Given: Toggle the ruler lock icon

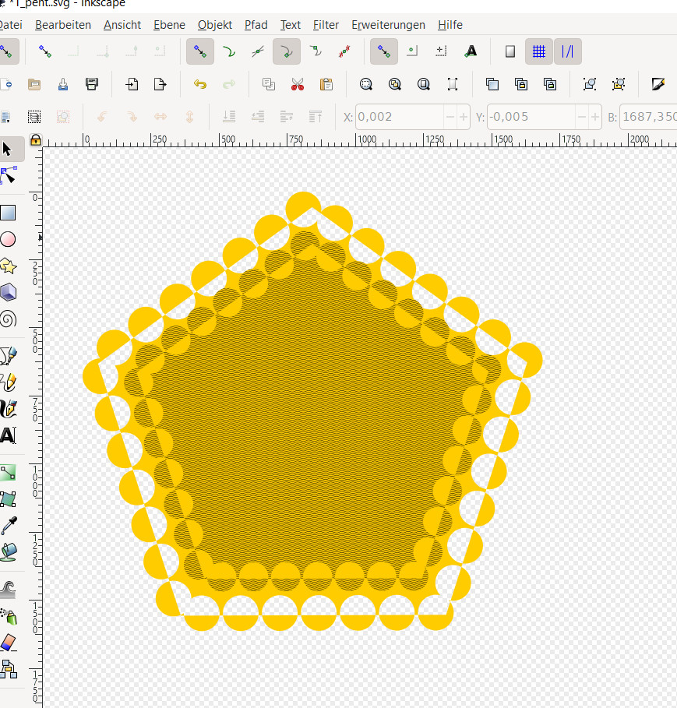Looking at the screenshot, I should click(36, 140).
